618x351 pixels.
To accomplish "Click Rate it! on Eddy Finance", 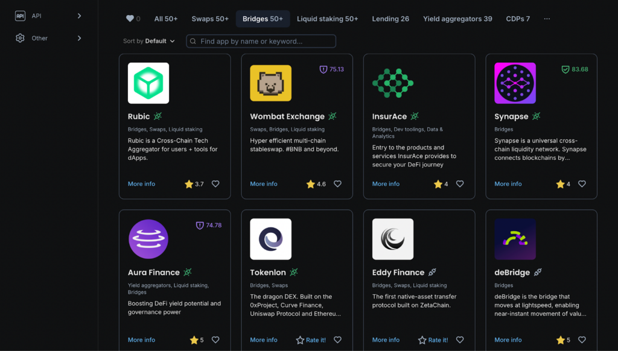I will (x=434, y=340).
